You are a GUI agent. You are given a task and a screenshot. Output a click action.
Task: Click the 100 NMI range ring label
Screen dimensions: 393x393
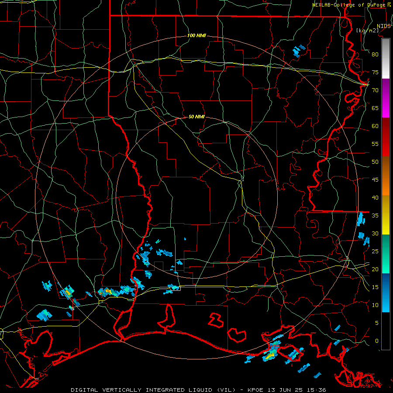click(196, 35)
